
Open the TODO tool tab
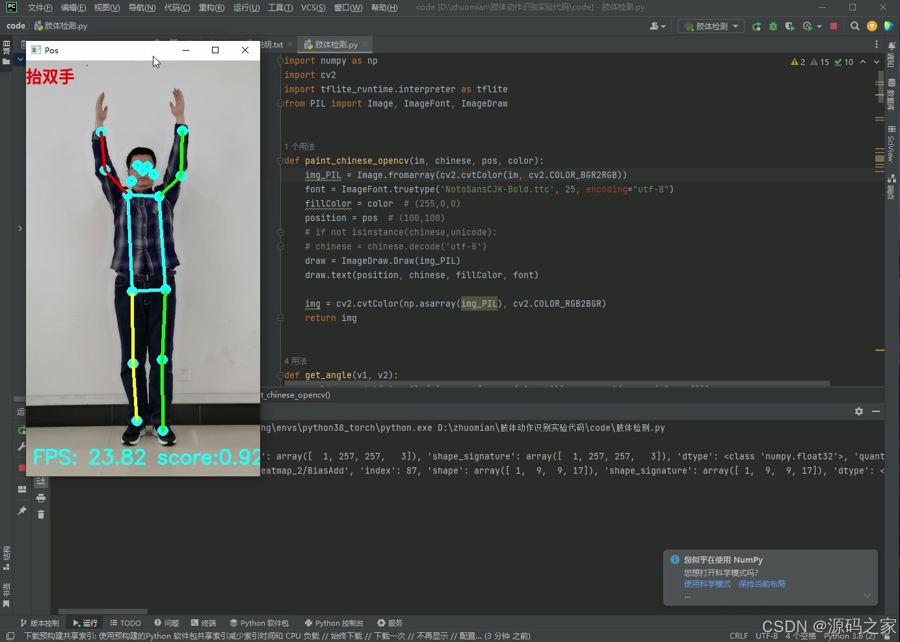[126, 623]
